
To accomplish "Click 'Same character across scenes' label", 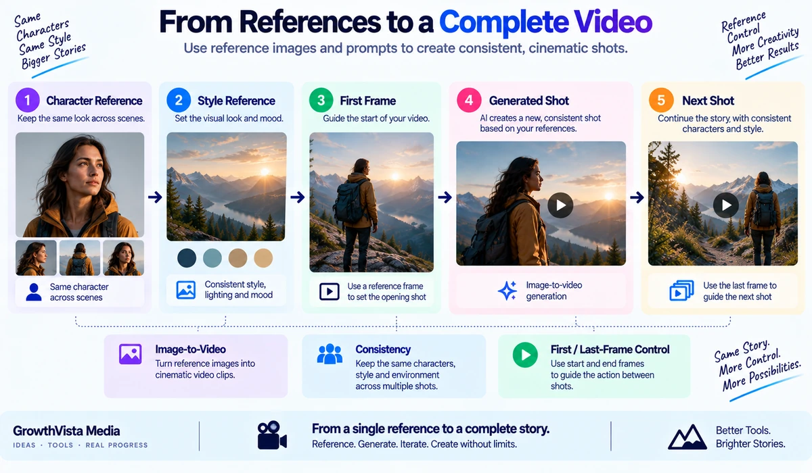I will click(79, 292).
